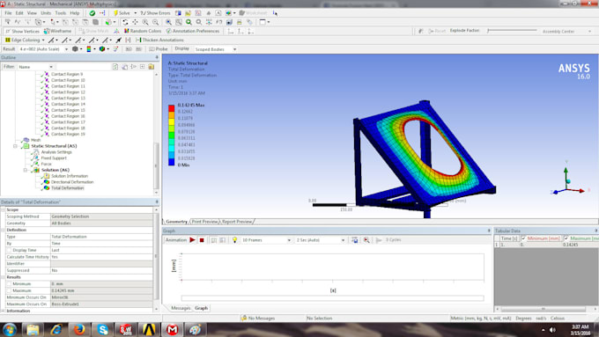Click the animation timeline bar
The image size is (599, 337).
[332, 298]
